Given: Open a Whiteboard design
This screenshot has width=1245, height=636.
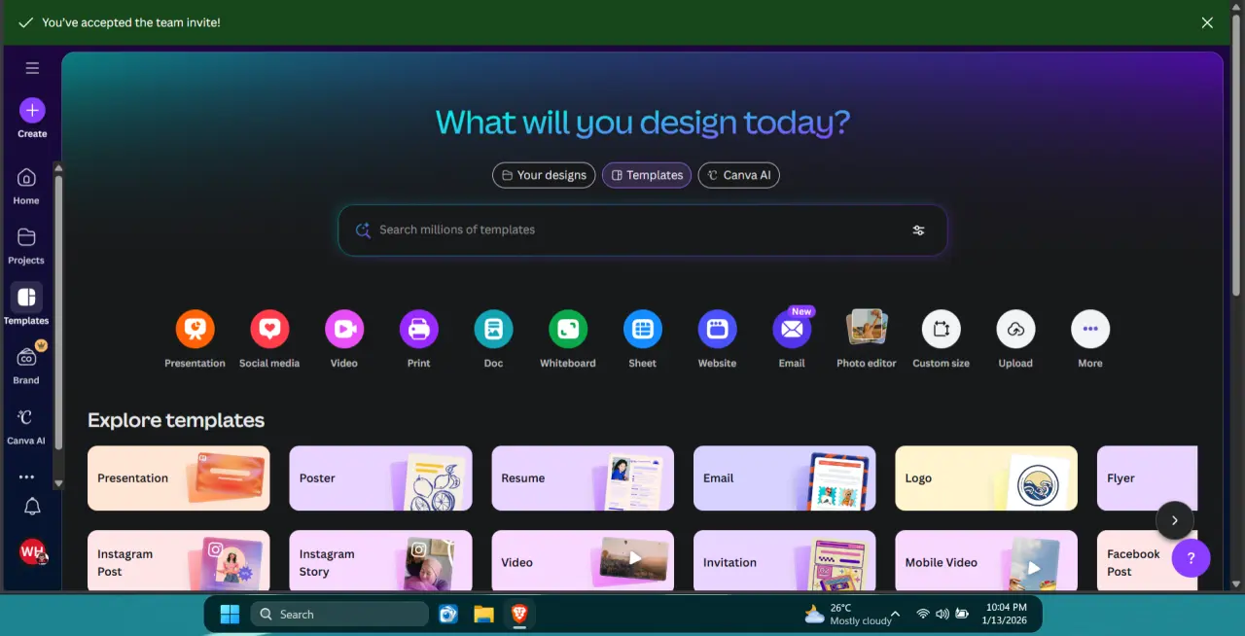Looking at the screenshot, I should (568, 339).
